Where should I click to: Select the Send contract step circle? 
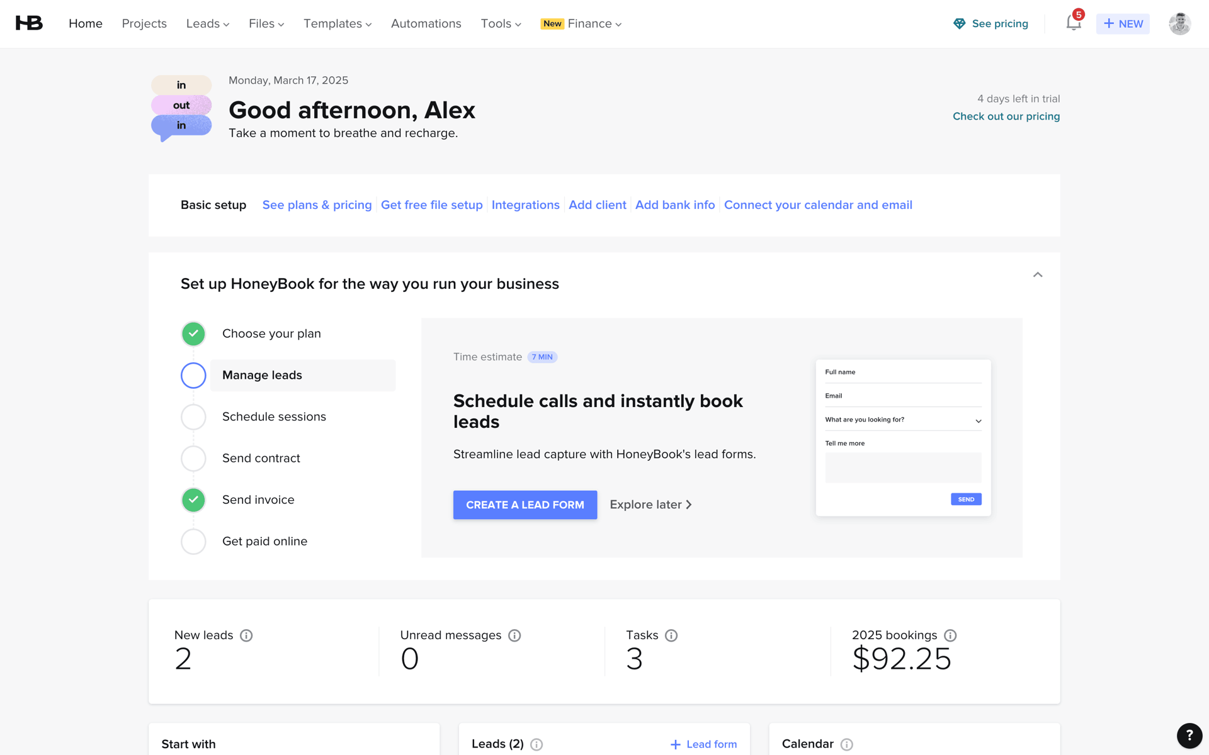[x=193, y=458]
